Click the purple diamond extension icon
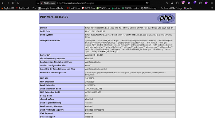The height and width of the screenshot is (118, 215). pyautogui.click(x=189, y=3)
